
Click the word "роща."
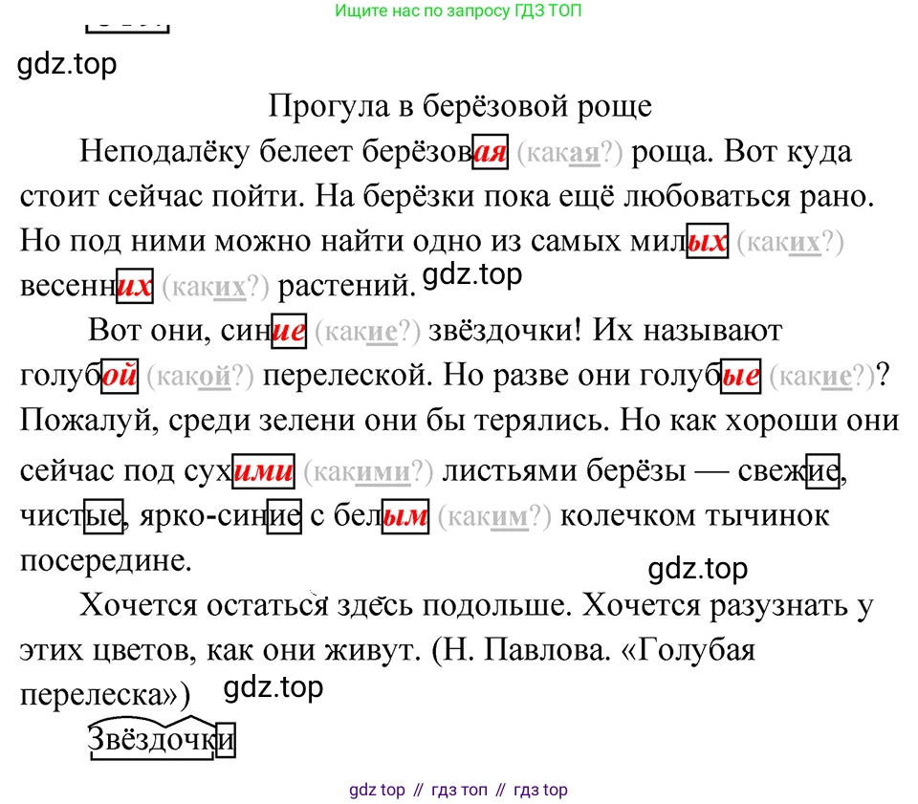pos(672,152)
